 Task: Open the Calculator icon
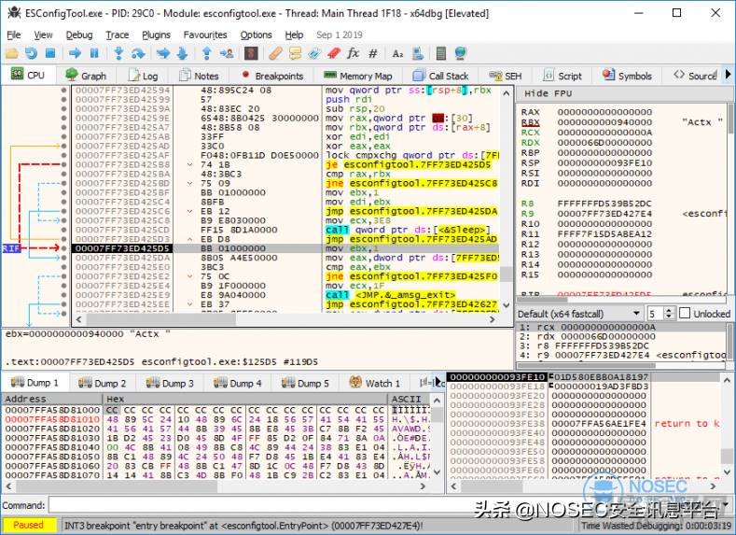click(440, 53)
